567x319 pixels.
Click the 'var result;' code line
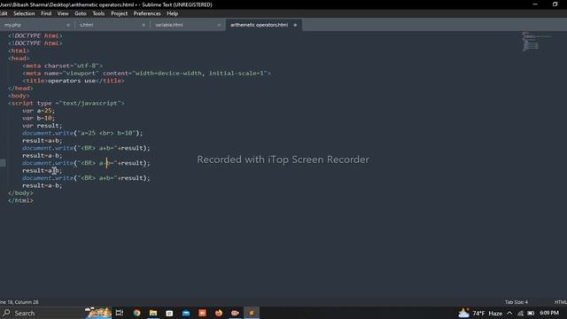[x=42, y=126]
